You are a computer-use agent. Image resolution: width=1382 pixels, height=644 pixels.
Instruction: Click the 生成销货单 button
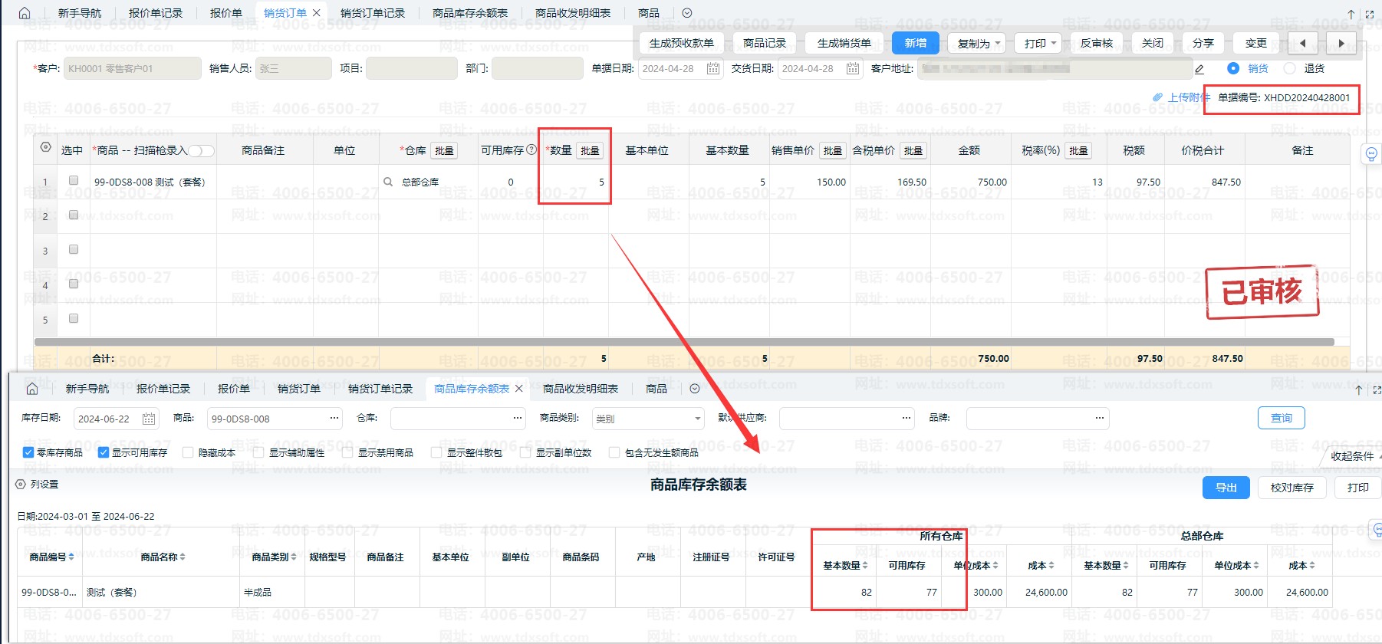[844, 44]
